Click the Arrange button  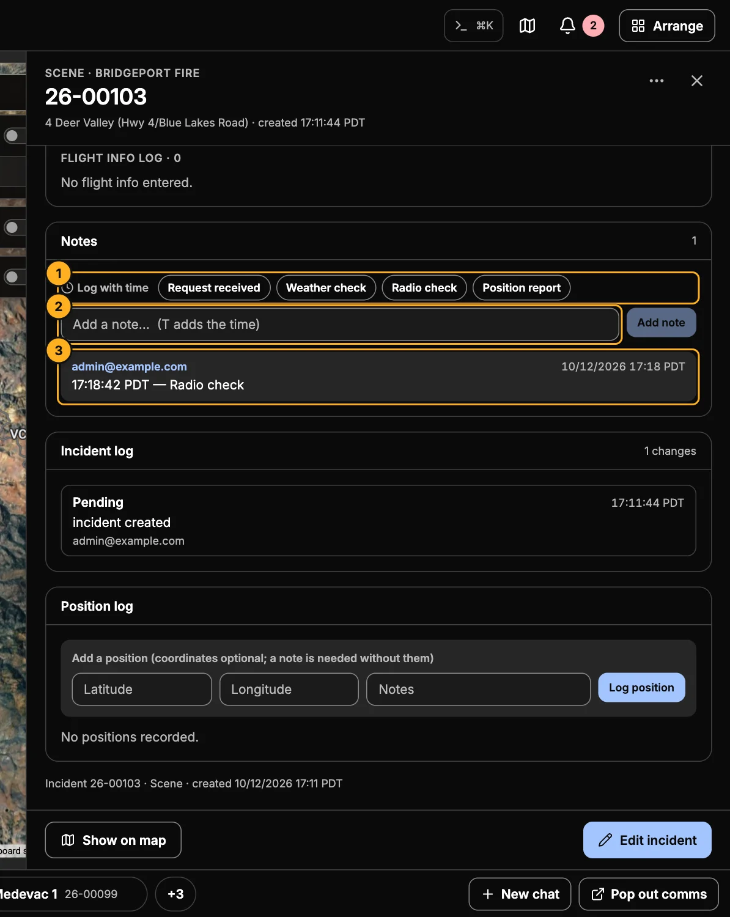pos(667,26)
